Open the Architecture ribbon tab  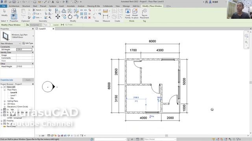click(x=14, y=6)
